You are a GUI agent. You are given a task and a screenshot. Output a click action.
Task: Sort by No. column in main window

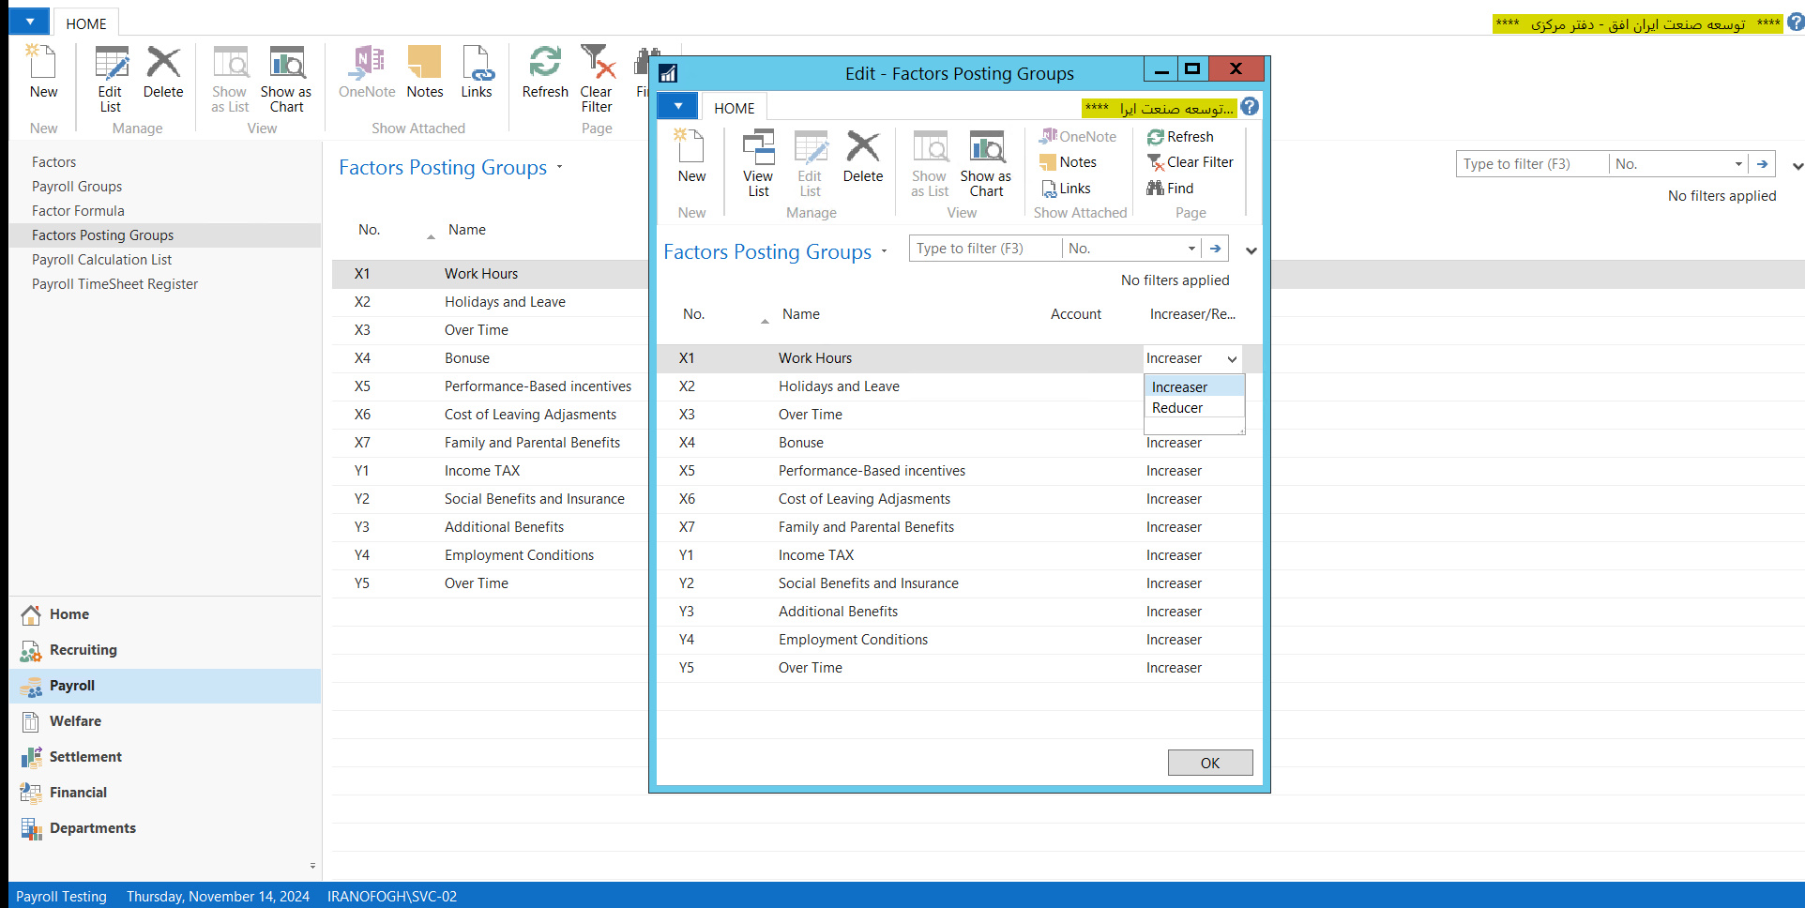[370, 230]
